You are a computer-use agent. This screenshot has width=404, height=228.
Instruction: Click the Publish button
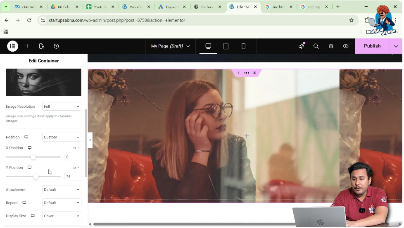click(372, 46)
